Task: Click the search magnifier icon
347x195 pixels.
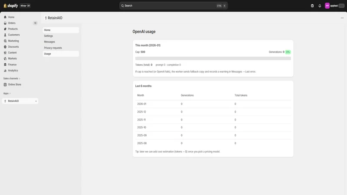Action: tap(122, 6)
